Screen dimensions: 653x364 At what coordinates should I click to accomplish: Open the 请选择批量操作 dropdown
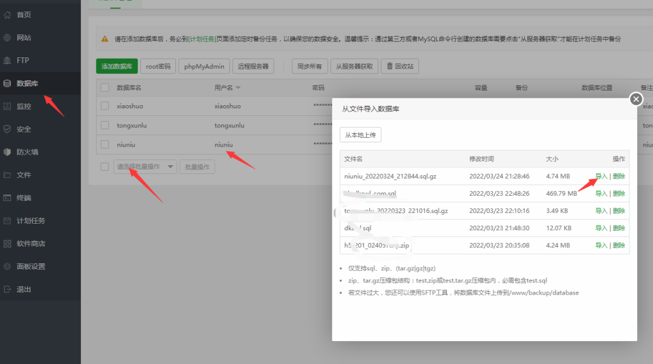[145, 167]
